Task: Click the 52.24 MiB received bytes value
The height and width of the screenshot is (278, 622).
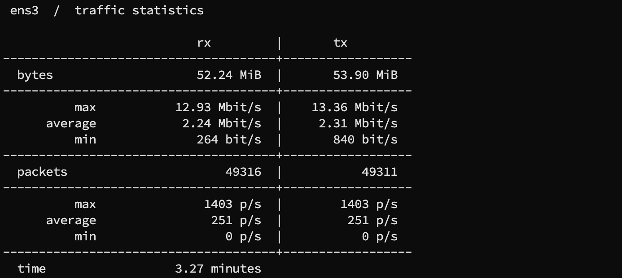Action: click(229, 75)
